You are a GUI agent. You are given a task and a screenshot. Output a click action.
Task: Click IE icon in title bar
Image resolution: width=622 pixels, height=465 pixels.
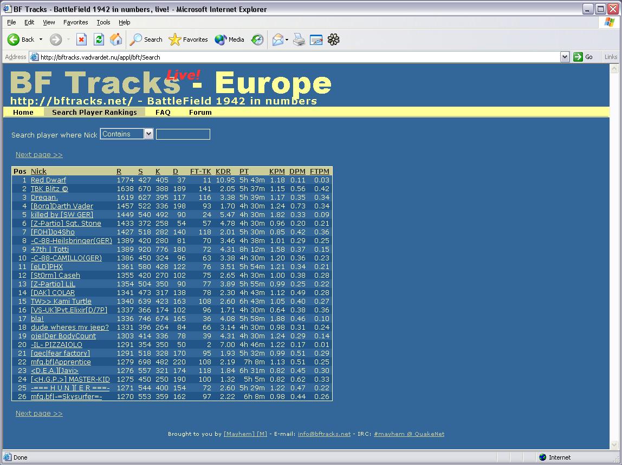pos(7,9)
